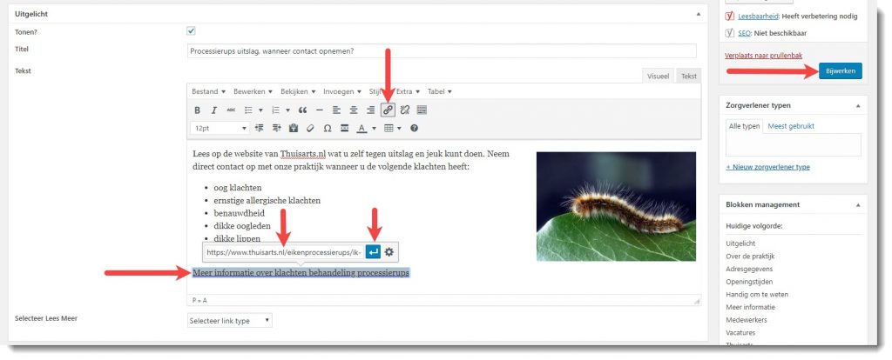
Task: Focus the Titel input field
Action: pos(442,51)
